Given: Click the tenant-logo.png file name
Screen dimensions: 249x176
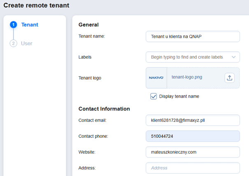Looking at the screenshot, I should click(186, 77).
